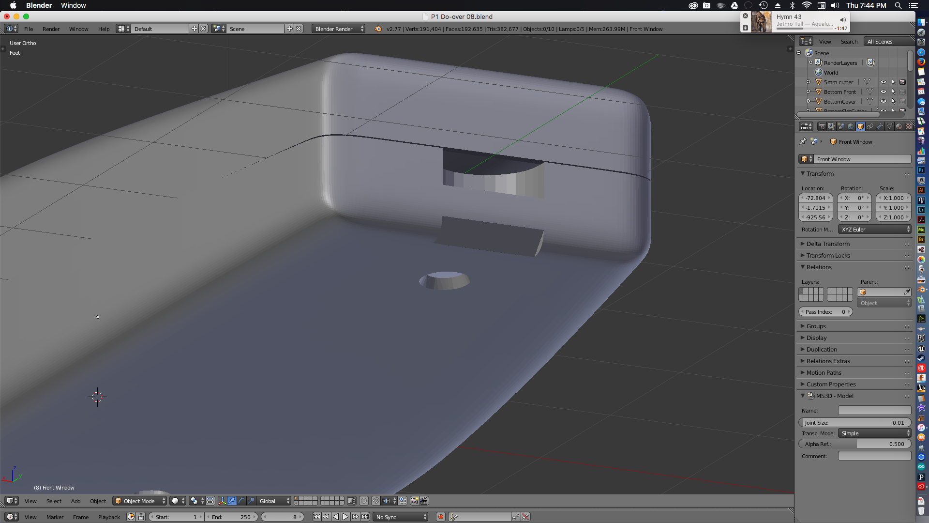Expand the 5mm cutter tree item
929x523 pixels.
coord(808,82)
